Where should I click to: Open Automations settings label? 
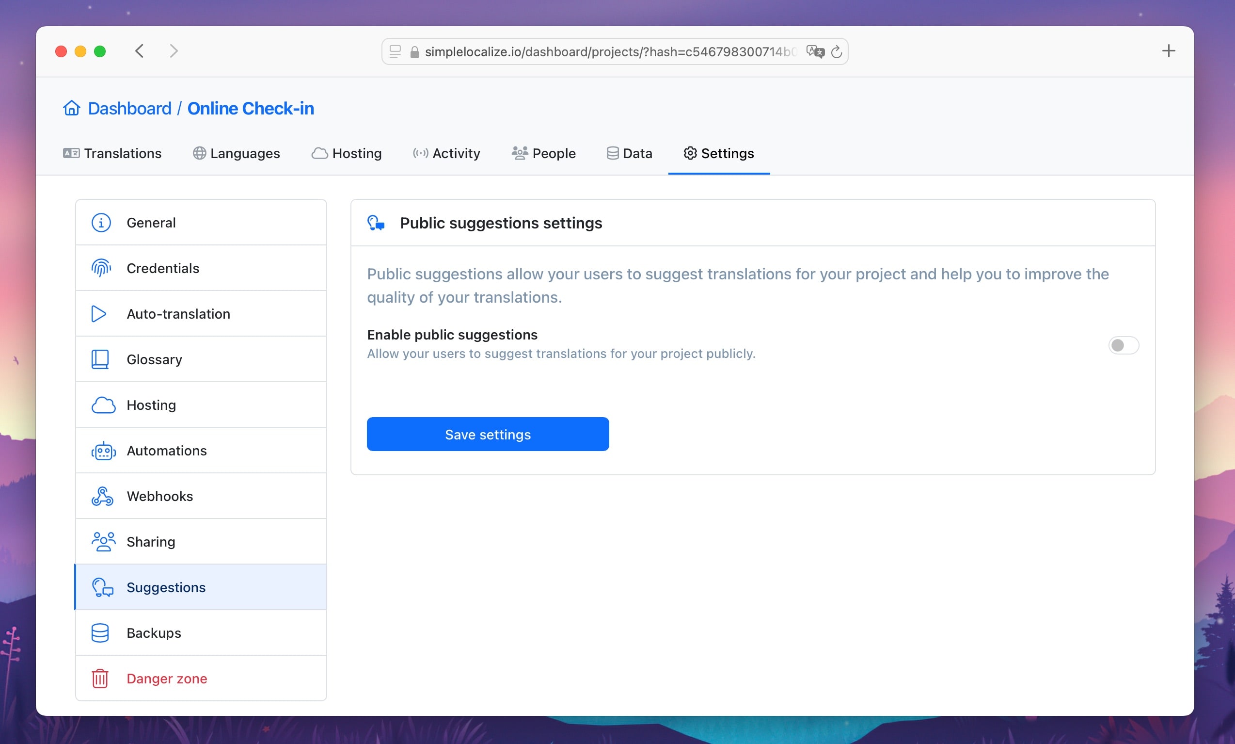[167, 451]
